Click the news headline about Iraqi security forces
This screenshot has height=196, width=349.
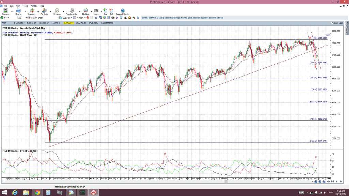pos(182,18)
